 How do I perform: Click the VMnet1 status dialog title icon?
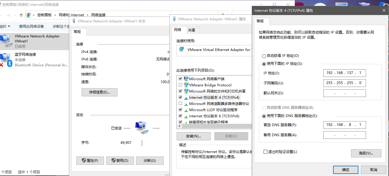[74, 21]
